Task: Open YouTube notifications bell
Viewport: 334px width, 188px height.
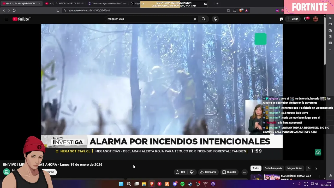Action: tap(306, 19)
